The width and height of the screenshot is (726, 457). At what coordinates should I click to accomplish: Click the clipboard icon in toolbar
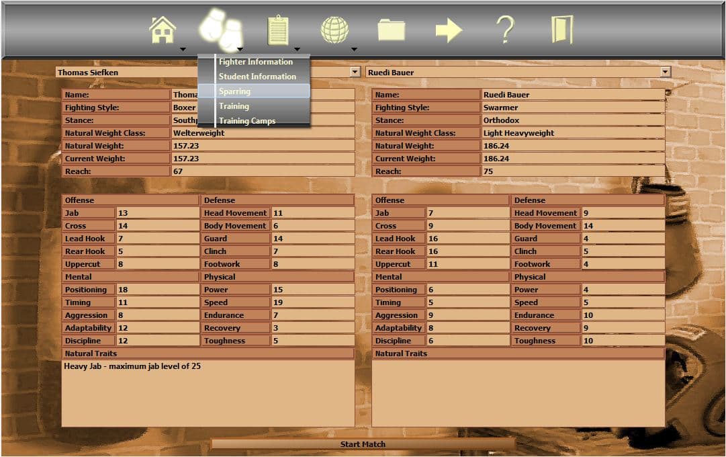coord(278,30)
